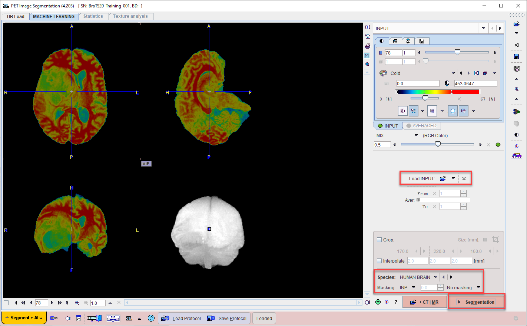527x326 pixels.
Task: Click the half-circle contrast icon in right sidebar
Action: click(x=517, y=135)
